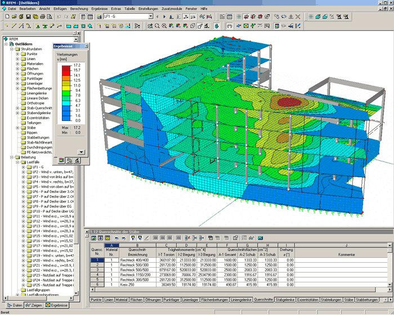Screen dimensions: 394x315
Task: Expand the Flächen tree folder
Action: 17,69
